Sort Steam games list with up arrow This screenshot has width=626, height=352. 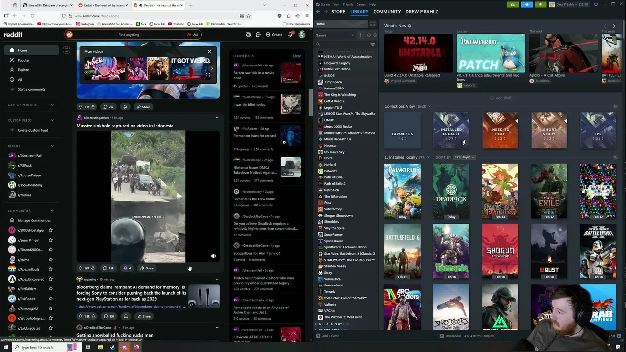361,35
